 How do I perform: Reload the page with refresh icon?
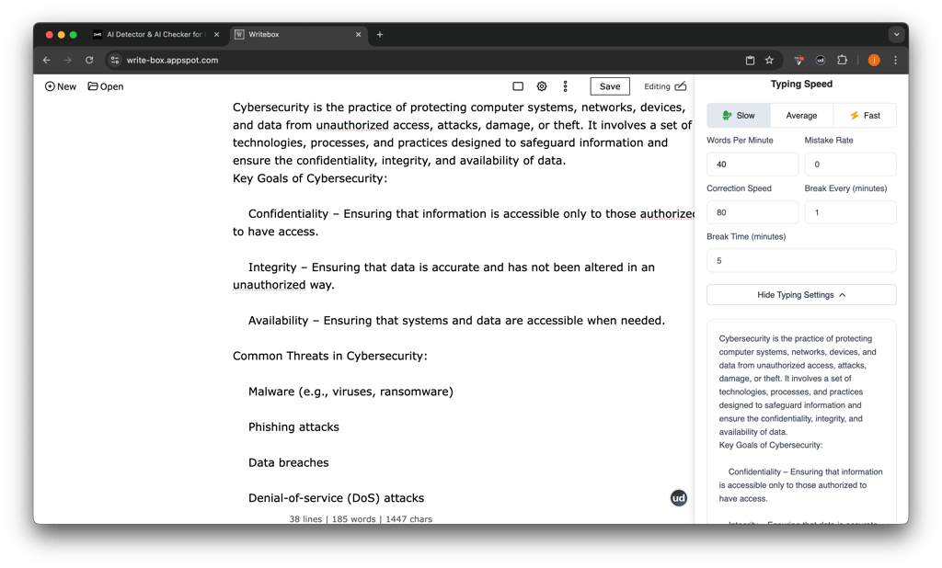(89, 60)
